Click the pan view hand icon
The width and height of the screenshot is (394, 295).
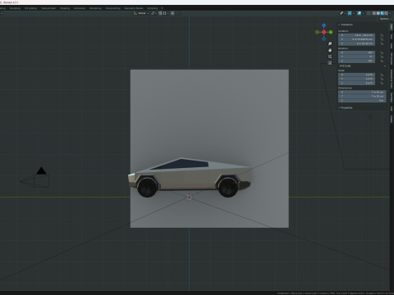pyautogui.click(x=330, y=50)
